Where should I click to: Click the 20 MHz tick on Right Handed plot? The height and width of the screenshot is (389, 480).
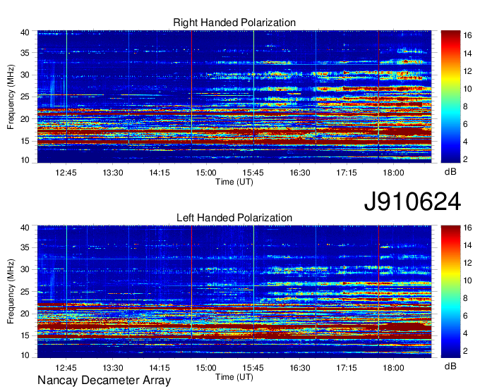pyautogui.click(x=25, y=119)
